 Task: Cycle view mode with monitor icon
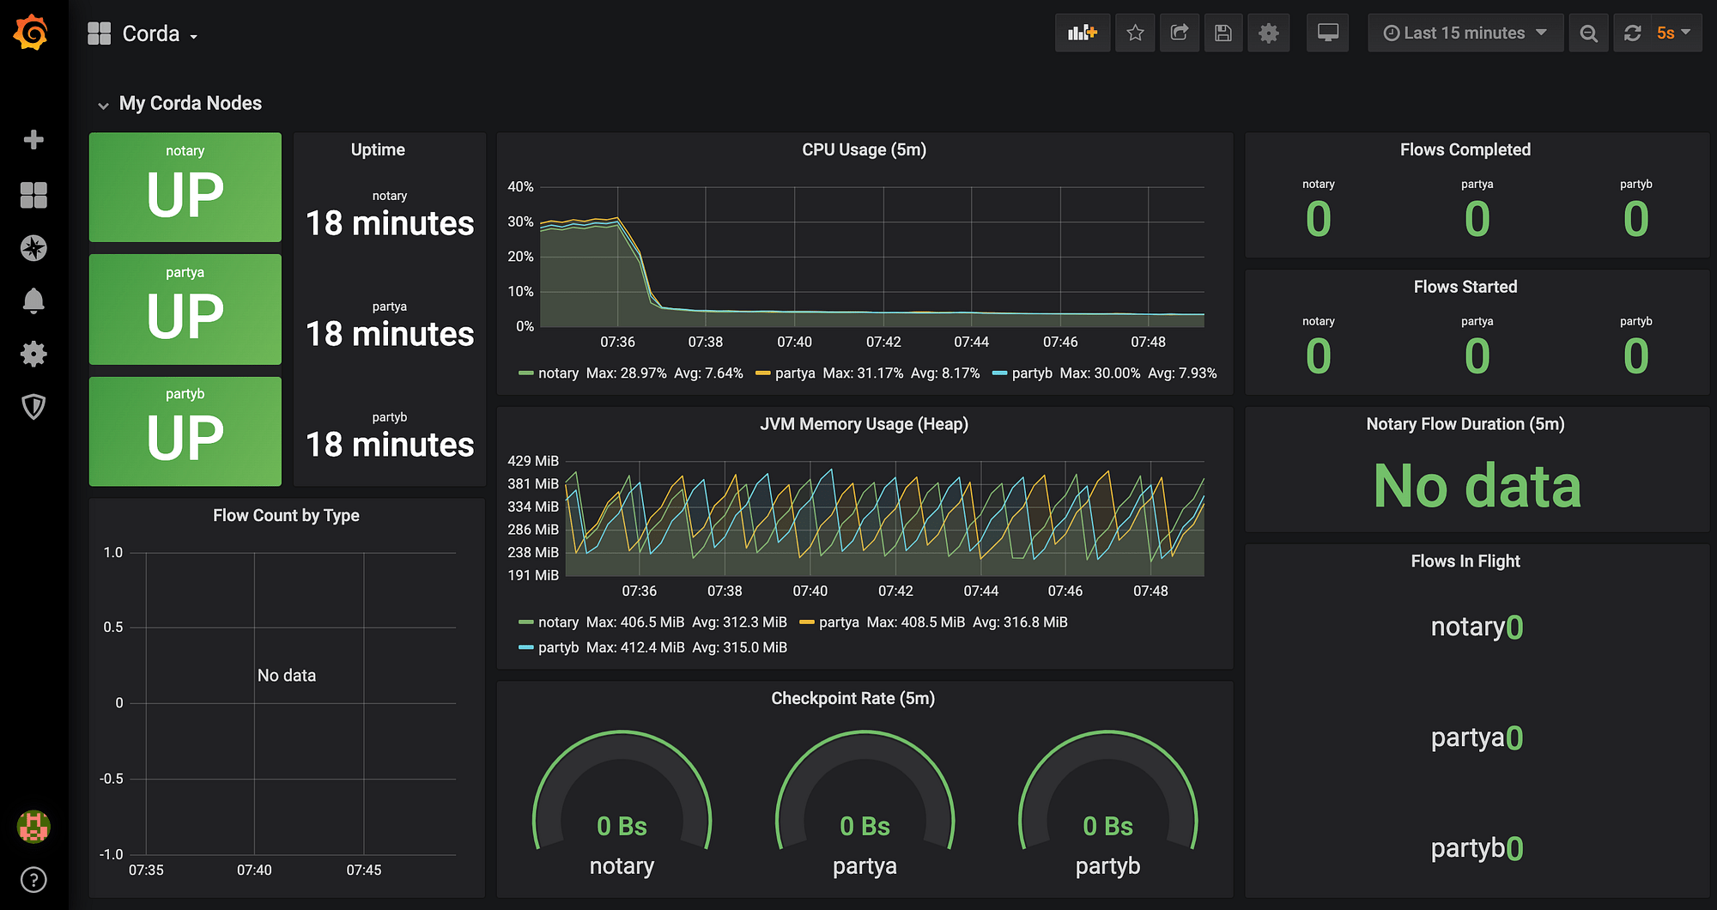[x=1328, y=33]
